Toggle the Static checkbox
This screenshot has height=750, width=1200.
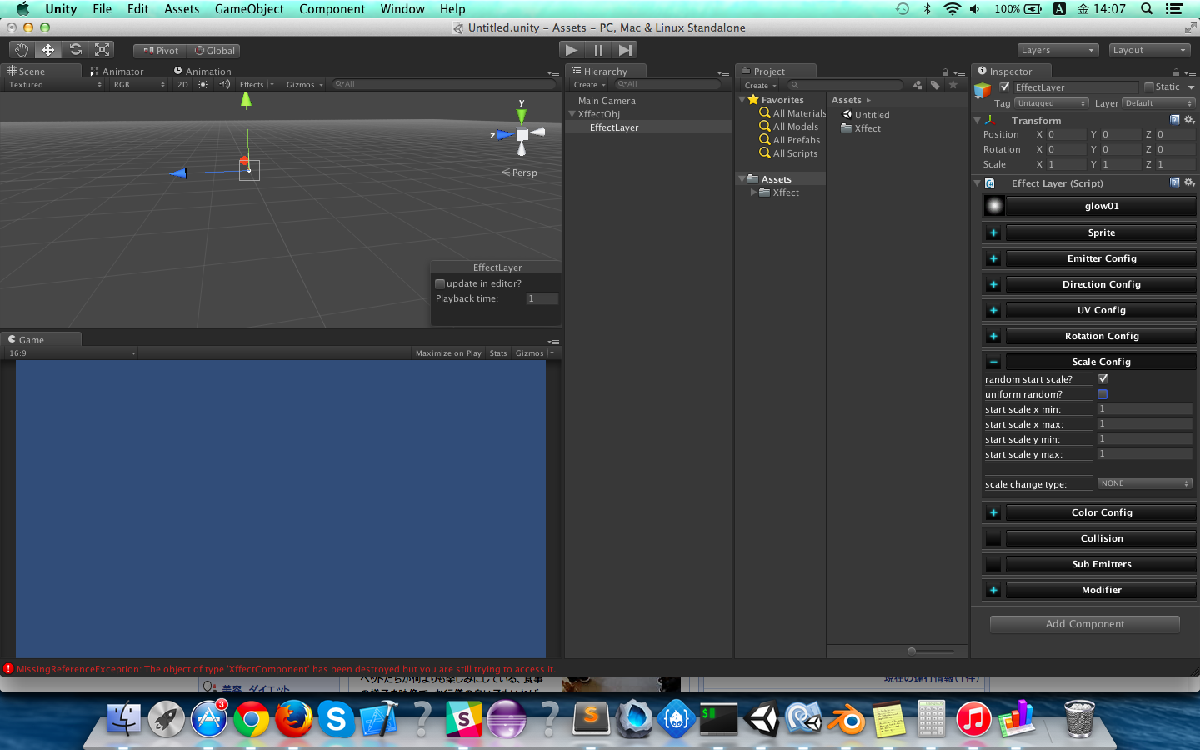click(1149, 87)
